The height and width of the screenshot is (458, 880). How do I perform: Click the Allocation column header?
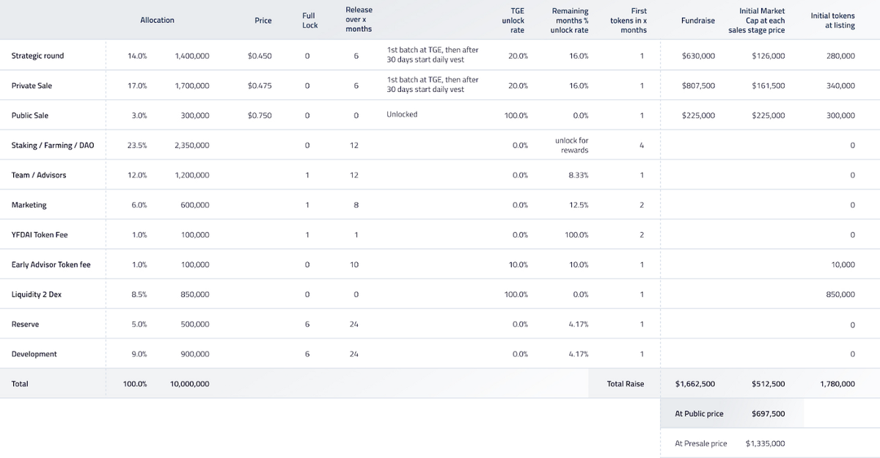click(x=157, y=21)
